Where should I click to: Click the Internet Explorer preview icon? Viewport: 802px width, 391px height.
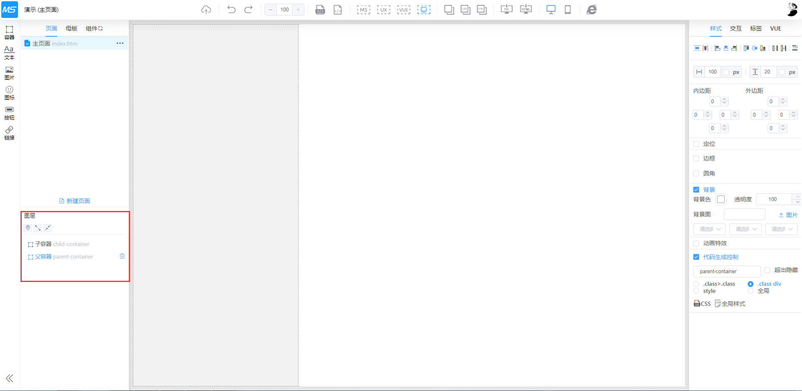pyautogui.click(x=591, y=10)
